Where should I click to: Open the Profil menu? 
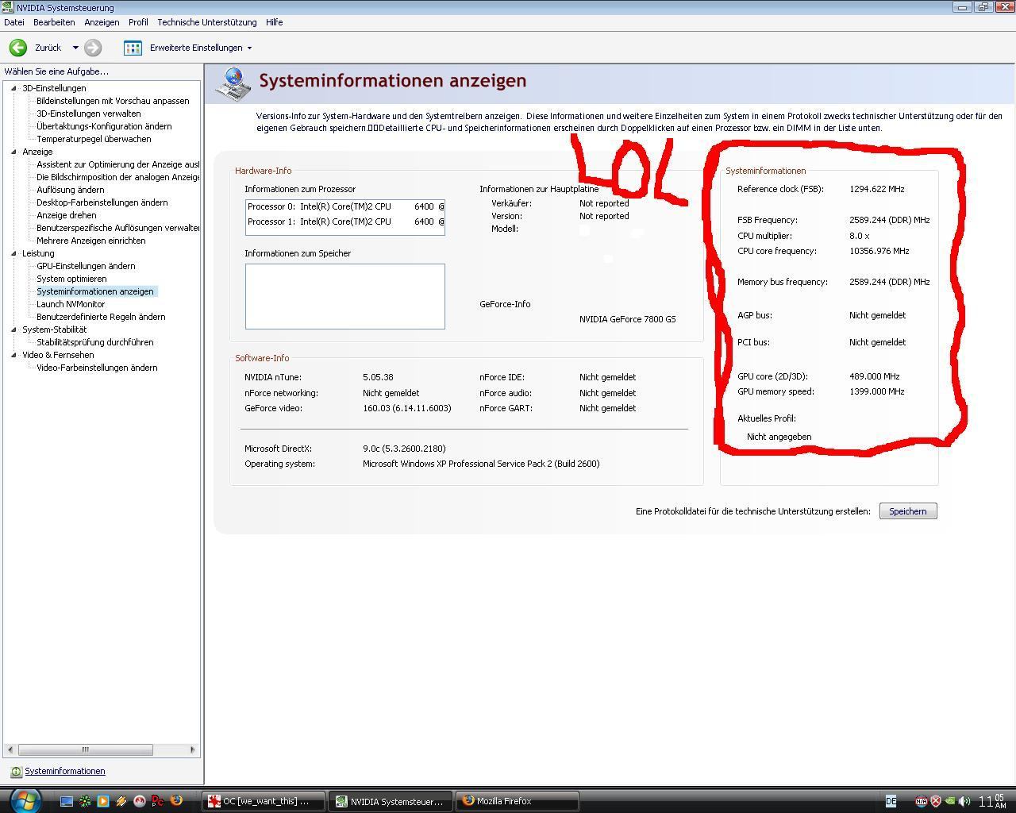(138, 22)
